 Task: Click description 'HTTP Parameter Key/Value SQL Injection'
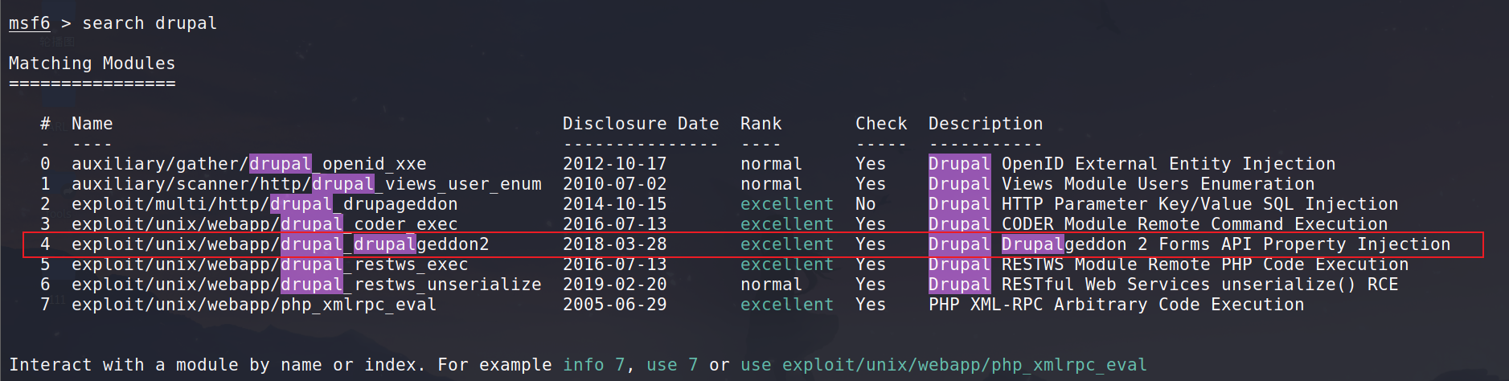(x=1199, y=204)
